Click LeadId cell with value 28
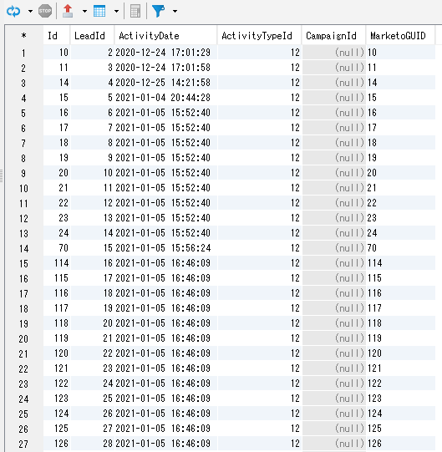Viewport: 442px width, 452px height. (92, 444)
